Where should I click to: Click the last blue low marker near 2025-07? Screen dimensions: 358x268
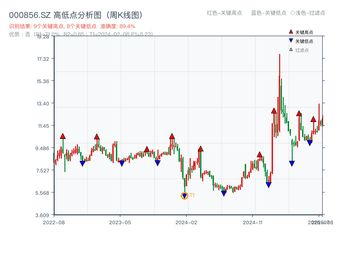310,143
